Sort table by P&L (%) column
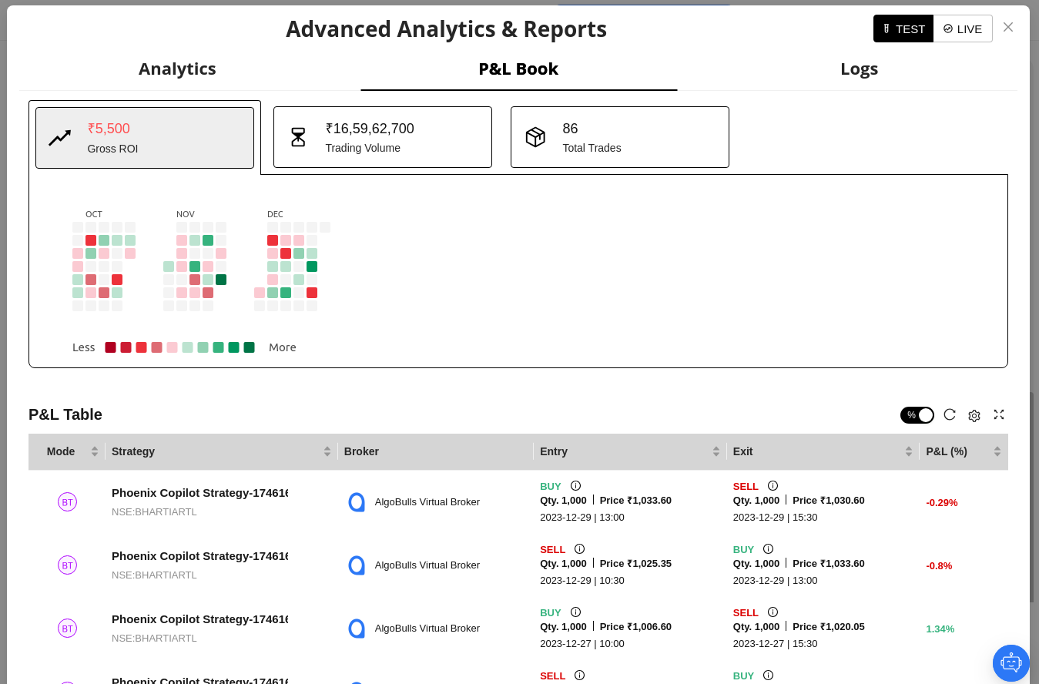The height and width of the screenshot is (684, 1039). coord(997,451)
